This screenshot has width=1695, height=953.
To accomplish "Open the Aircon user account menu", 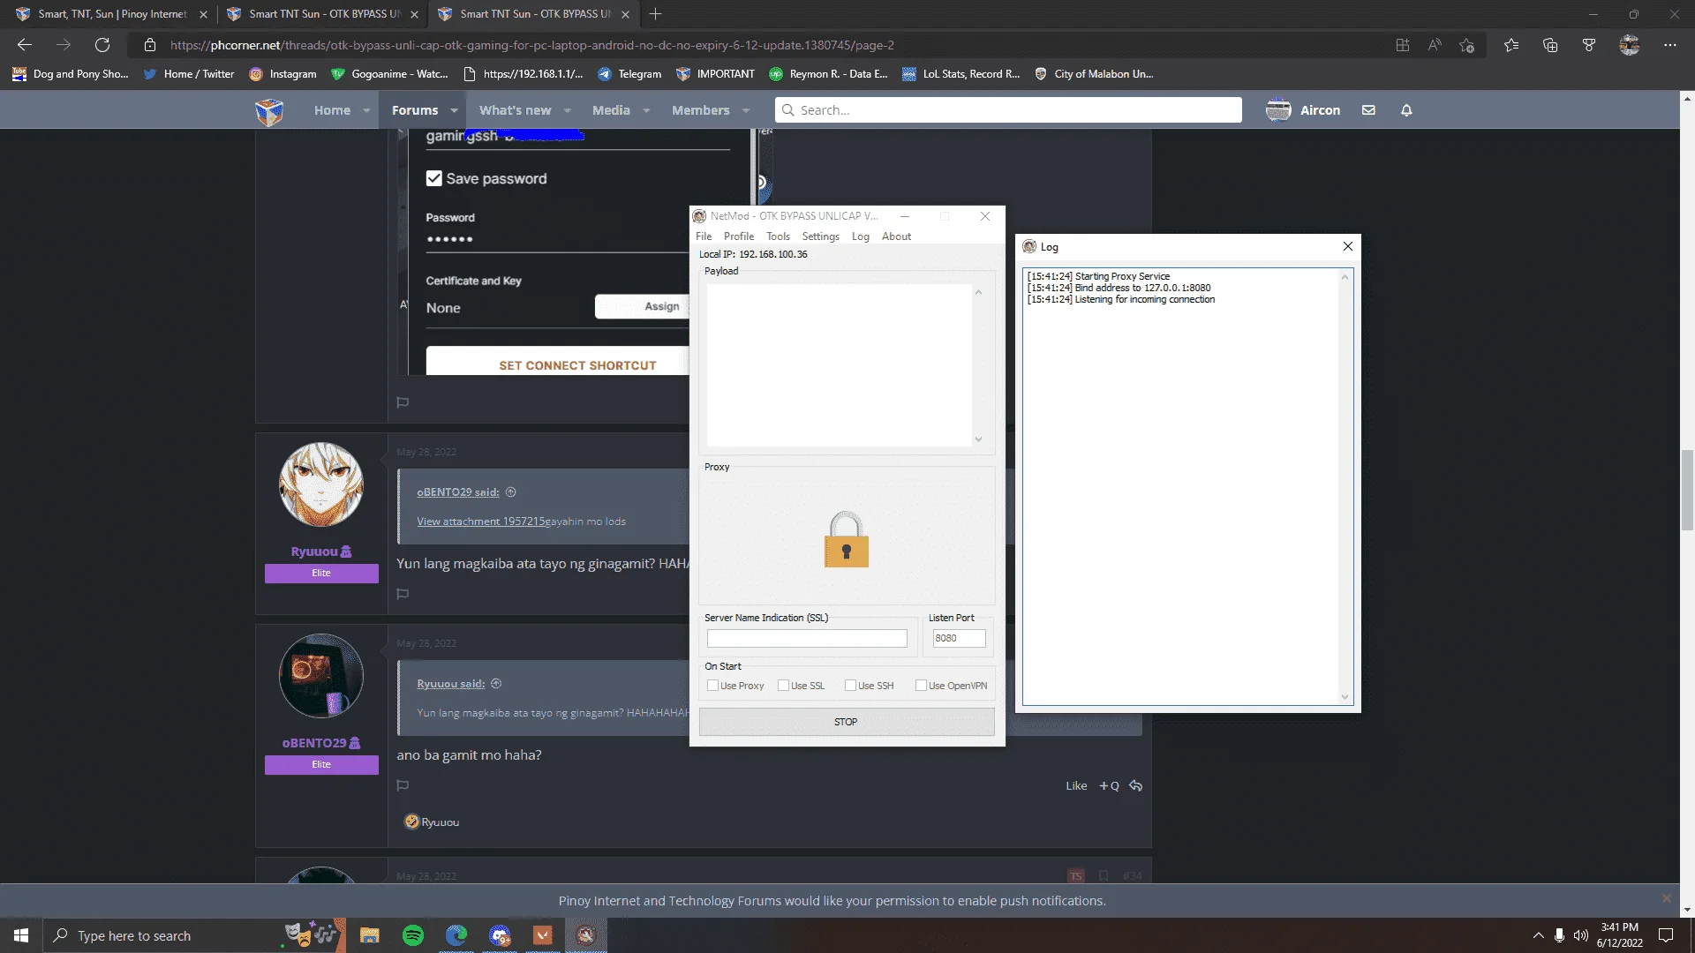I will [x=1303, y=110].
